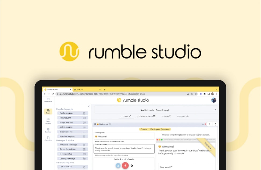The height and width of the screenshot is (170, 261).
Task: Open the Chrome profile avatar in the toolbar
Action: (x=212, y=94)
